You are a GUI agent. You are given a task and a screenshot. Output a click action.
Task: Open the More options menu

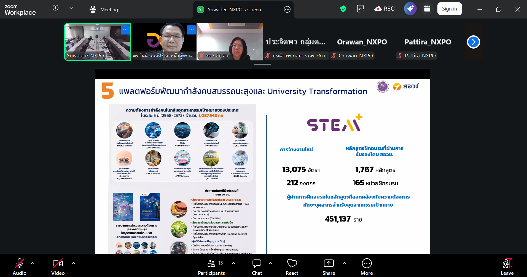coord(367,266)
